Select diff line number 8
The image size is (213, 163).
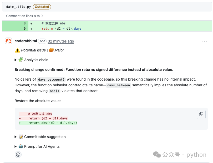[x=25, y=23]
